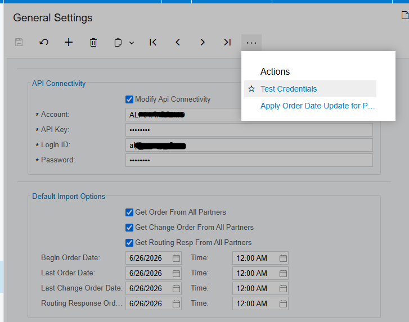This screenshot has height=322, width=409.
Task: Choose Apply Order Date Update action
Action: click(317, 106)
